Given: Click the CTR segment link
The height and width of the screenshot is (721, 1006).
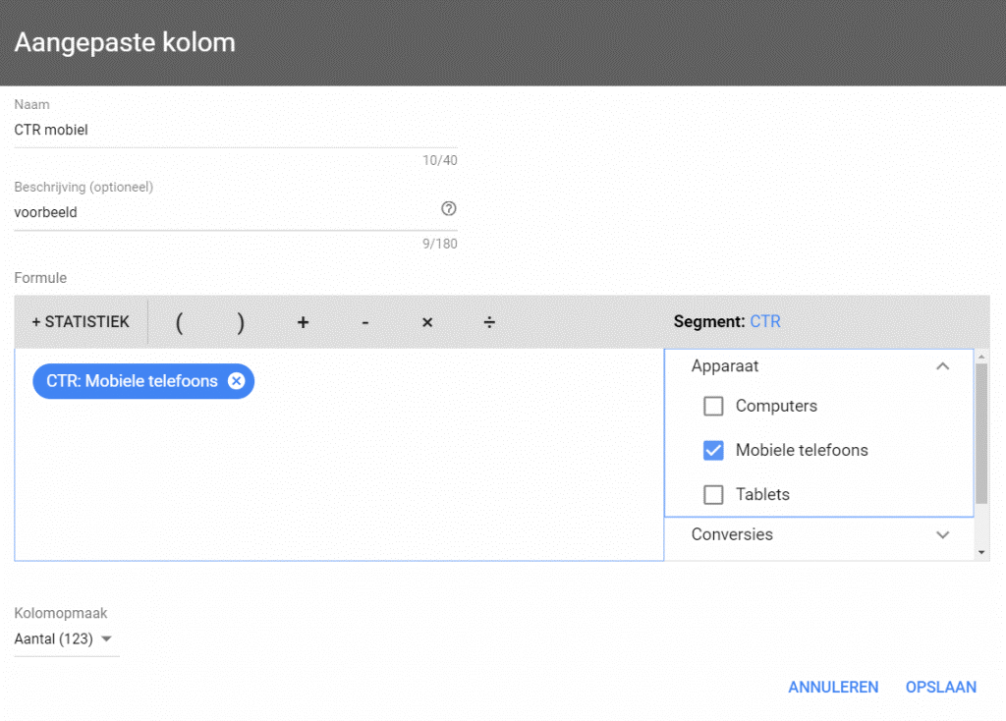Looking at the screenshot, I should [x=765, y=322].
